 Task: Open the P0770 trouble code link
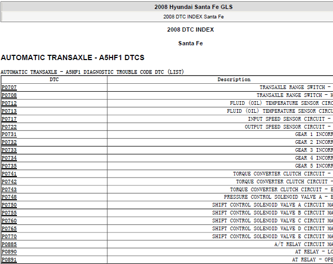click(x=9, y=237)
